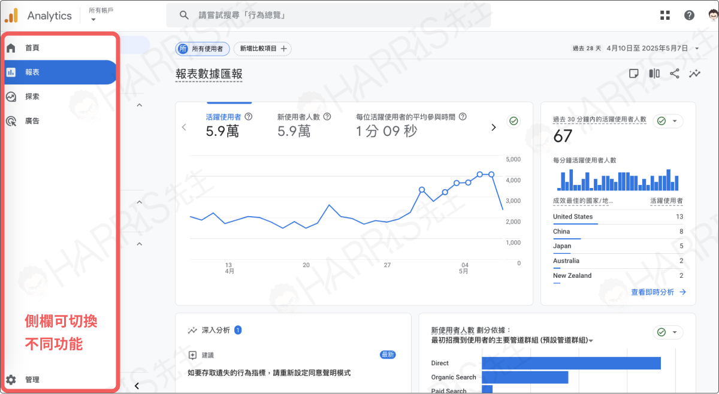Click next metrics right chevron
This screenshot has height=394, width=719.
[494, 128]
